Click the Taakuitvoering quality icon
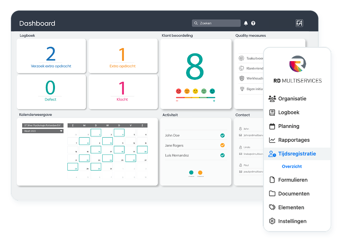This screenshot has height=246, width=346. [241, 58]
